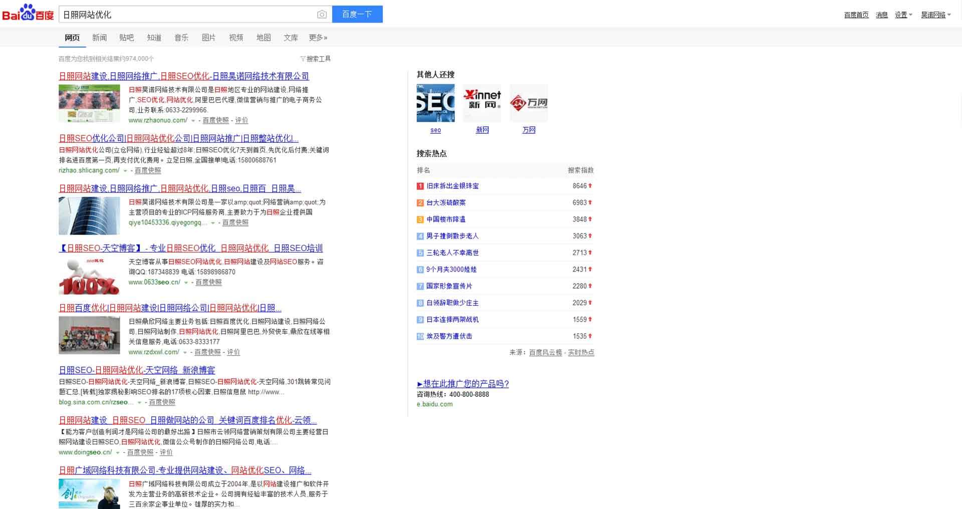Open 评价 for www.rzdxwl.com
Viewport: 962px width, 509px height.
tap(233, 352)
